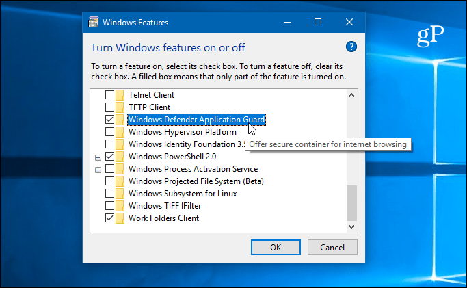Image resolution: width=467 pixels, height=288 pixels.
Task: Tick Windows Identity Foundation 3.5 checkbox
Action: point(109,144)
